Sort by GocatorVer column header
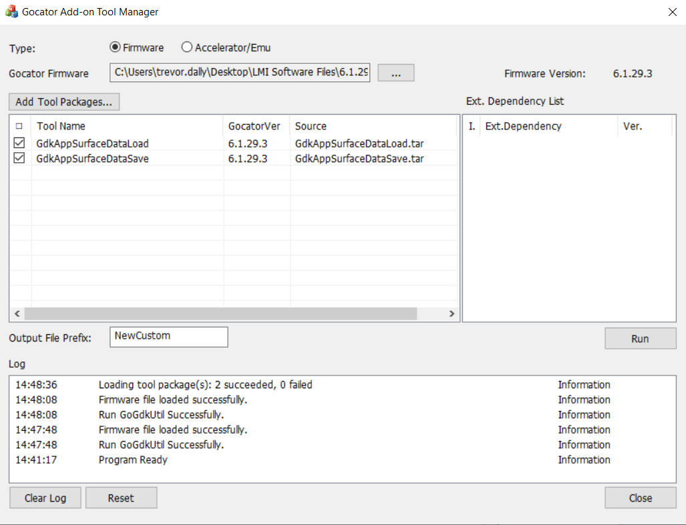This screenshot has height=525, width=686. click(x=256, y=126)
